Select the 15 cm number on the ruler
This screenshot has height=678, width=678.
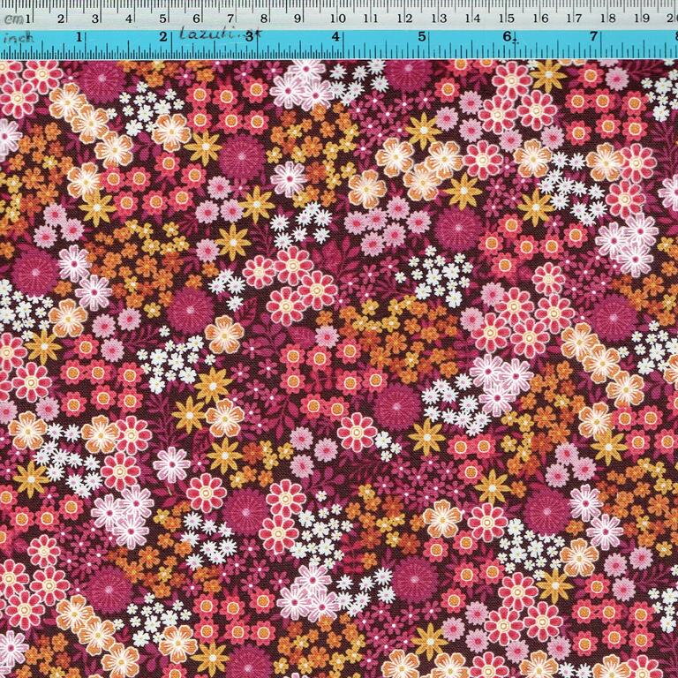click(x=506, y=19)
